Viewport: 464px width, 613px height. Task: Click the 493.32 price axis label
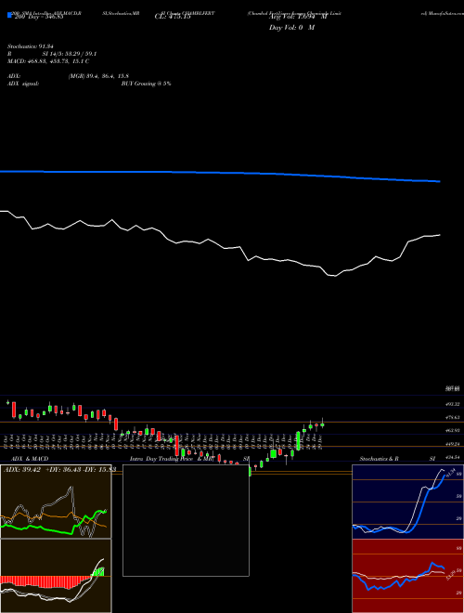[453, 404]
